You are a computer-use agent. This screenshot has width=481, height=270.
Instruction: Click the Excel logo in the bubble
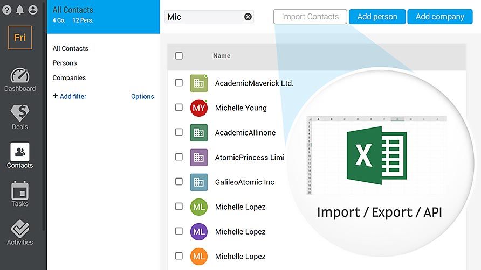pyautogui.click(x=377, y=155)
